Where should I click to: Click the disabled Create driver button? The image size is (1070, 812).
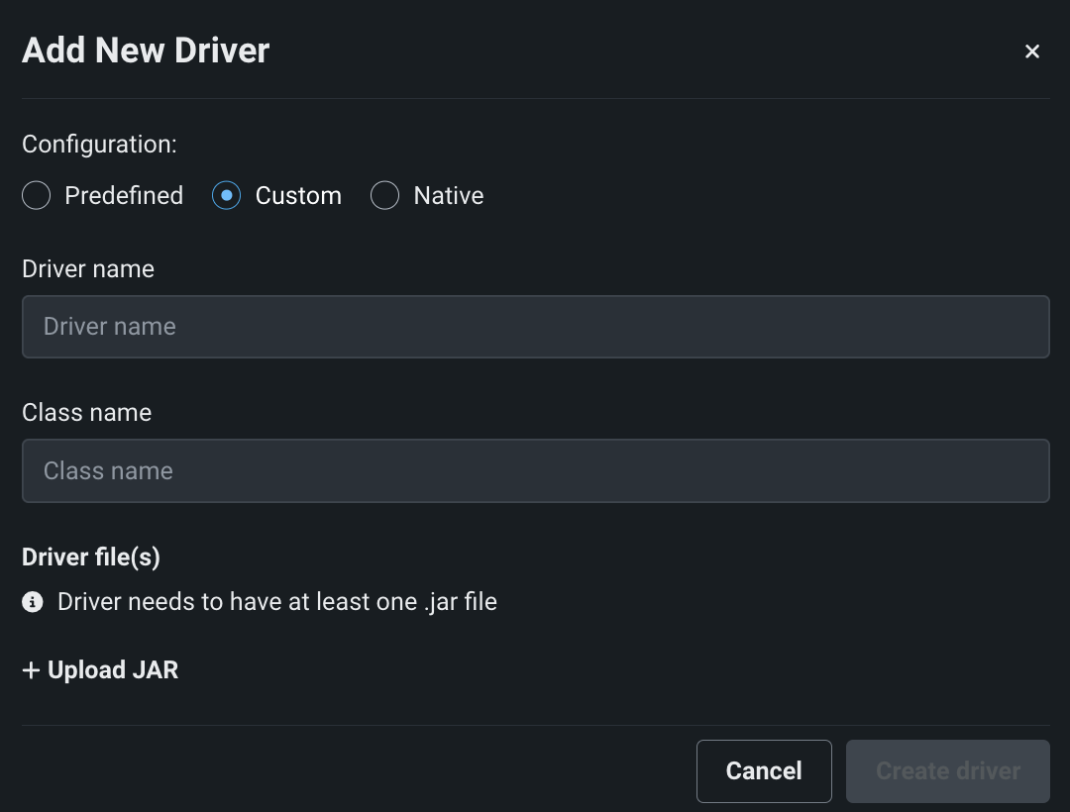pyautogui.click(x=947, y=770)
